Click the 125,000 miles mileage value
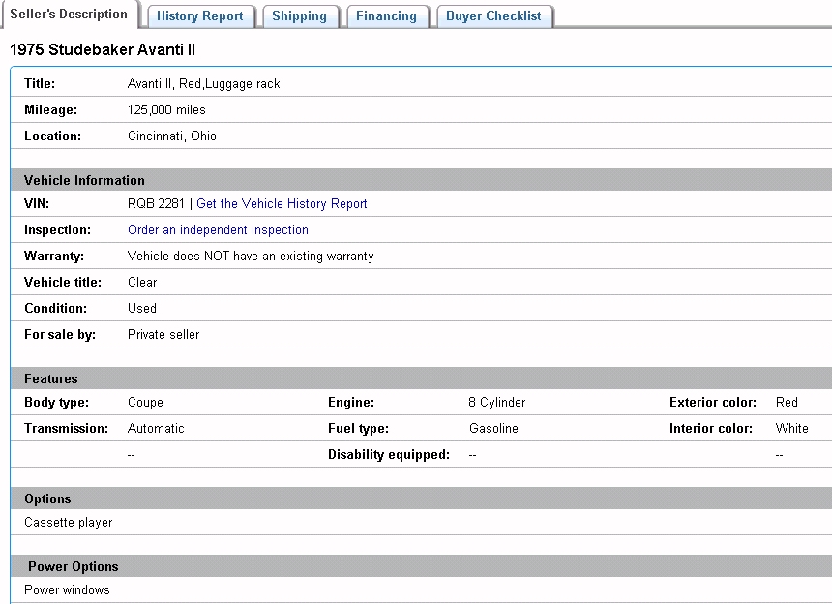The width and height of the screenshot is (832, 604). [x=166, y=110]
